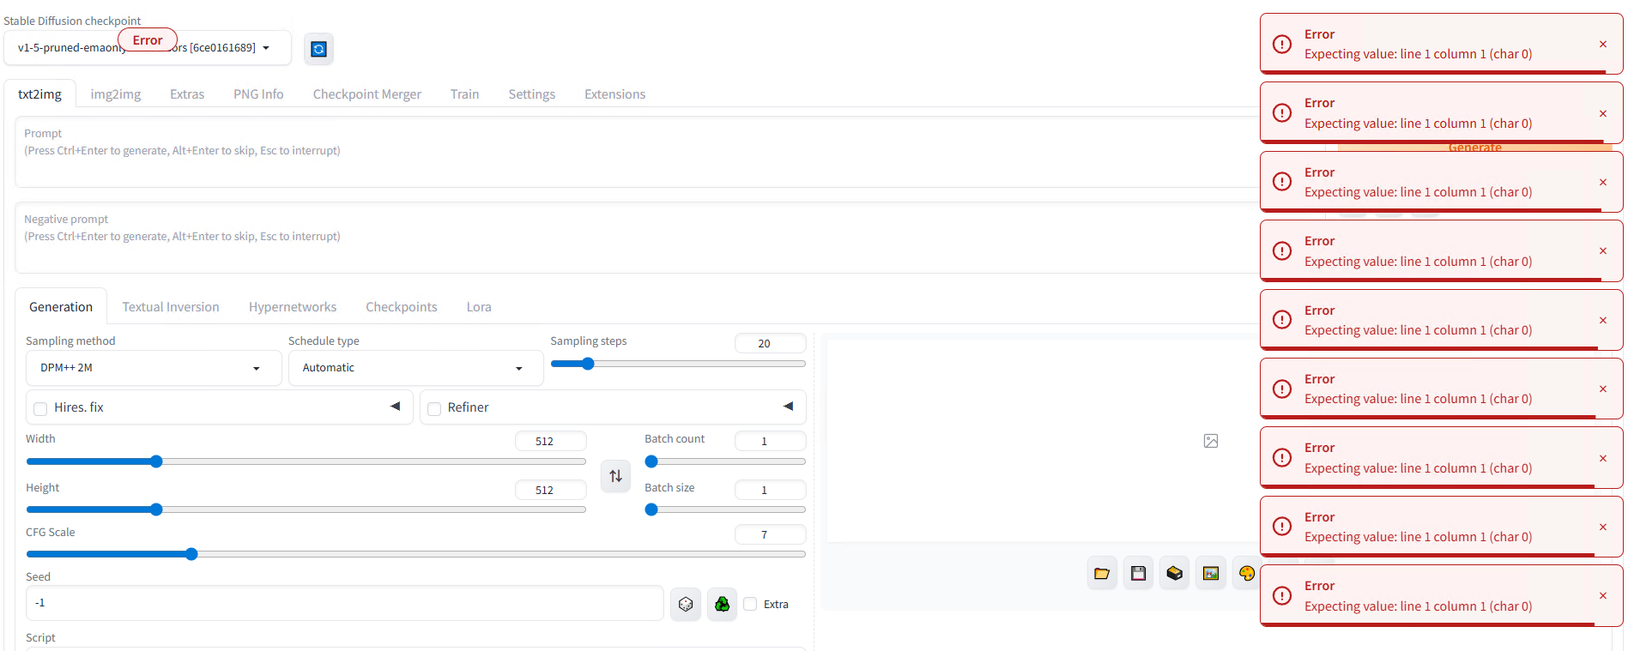The width and height of the screenshot is (1634, 651).
Task: Expand the Refiner section with its triangle
Action: click(788, 407)
